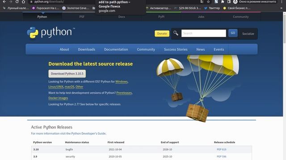Open the $29.08 iStick 3... bookmark
Viewport: 286px width, 160px height.
pyautogui.click(x=188, y=8)
